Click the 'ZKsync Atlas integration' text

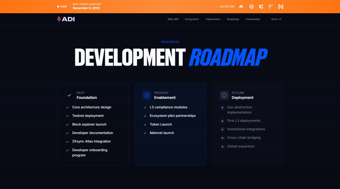tap(92, 141)
